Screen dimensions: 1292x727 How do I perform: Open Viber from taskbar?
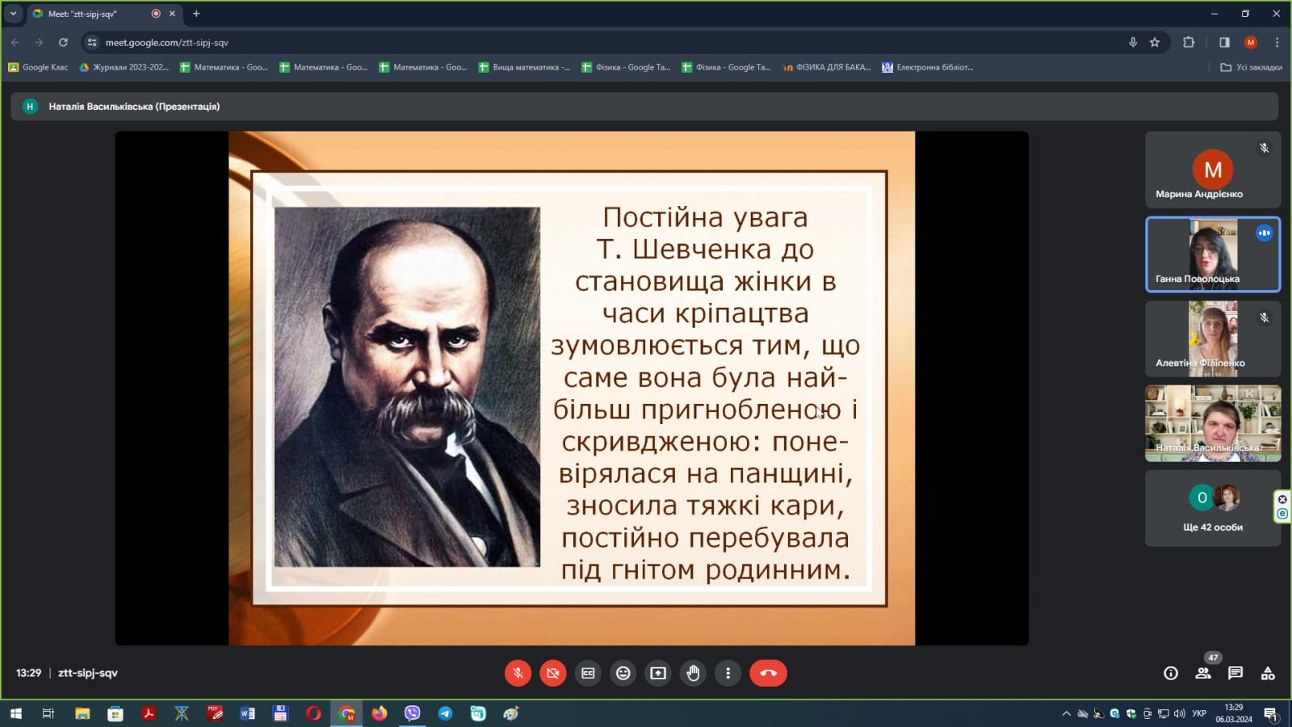[x=413, y=713]
